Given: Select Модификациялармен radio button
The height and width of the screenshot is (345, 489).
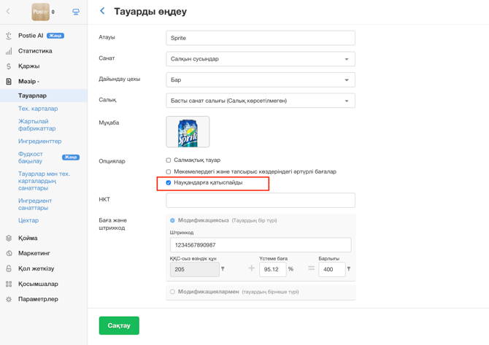Looking at the screenshot, I should coord(172,292).
